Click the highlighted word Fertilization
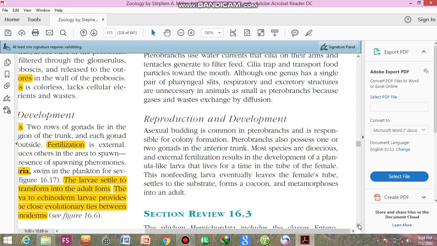Image resolution: width=437 pixels, height=246 pixels. pyautogui.click(x=66, y=145)
